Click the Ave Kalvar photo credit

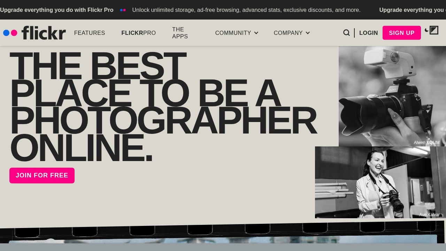429,215
